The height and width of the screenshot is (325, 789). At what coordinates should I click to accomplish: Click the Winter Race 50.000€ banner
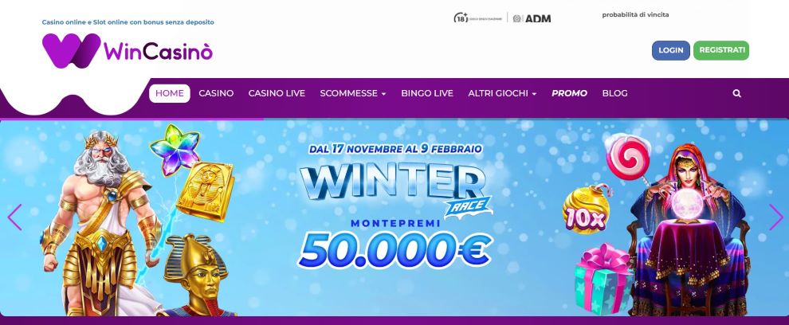[394, 217]
